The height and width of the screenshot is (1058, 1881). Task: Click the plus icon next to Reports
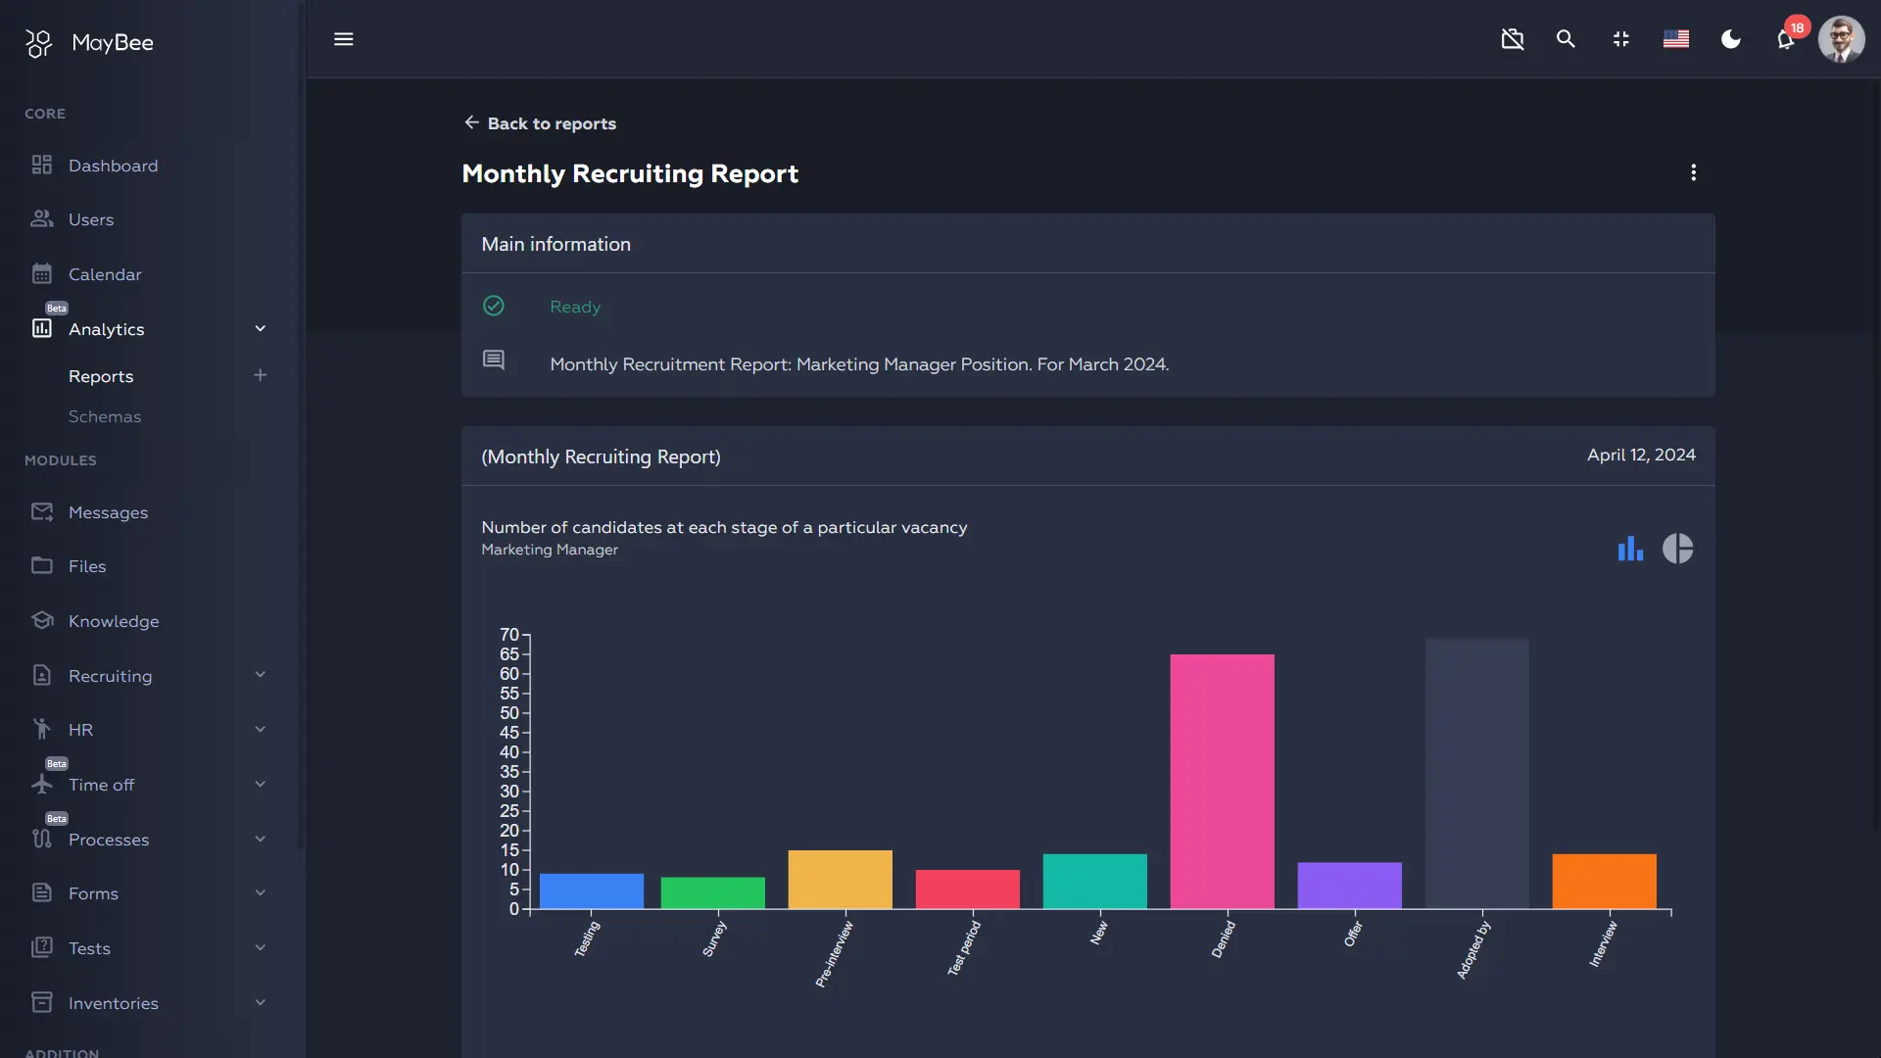point(260,375)
